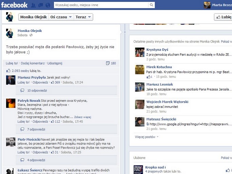
Task: Click the search magnifier button
Action: click(151, 5)
